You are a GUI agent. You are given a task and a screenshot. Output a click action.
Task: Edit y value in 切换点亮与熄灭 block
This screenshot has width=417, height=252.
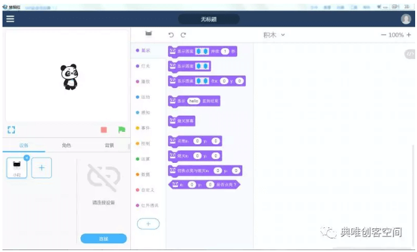tap(236, 170)
